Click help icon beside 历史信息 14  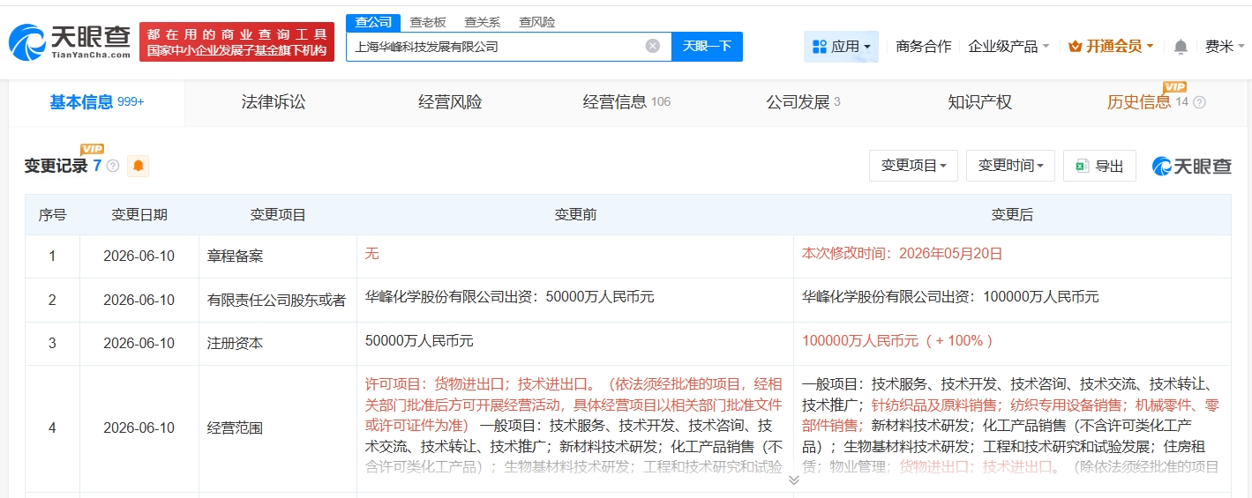1199,102
